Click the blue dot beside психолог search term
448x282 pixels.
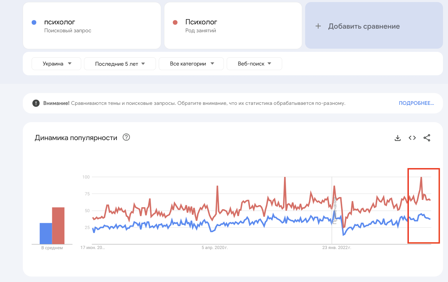pyautogui.click(x=34, y=22)
